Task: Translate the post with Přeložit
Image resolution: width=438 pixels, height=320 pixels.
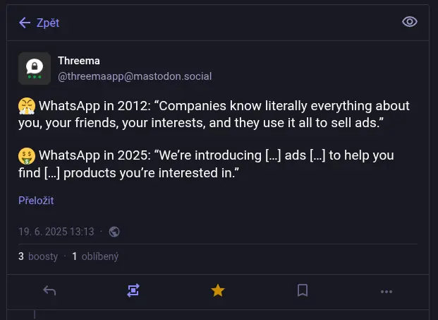Action: tap(36, 201)
